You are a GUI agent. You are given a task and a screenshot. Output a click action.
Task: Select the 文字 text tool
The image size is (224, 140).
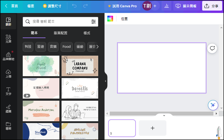pyautogui.click(x=8, y=91)
